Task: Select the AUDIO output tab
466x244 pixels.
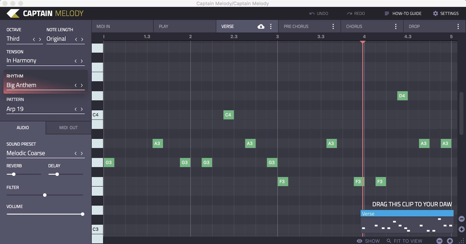Action: [23, 127]
